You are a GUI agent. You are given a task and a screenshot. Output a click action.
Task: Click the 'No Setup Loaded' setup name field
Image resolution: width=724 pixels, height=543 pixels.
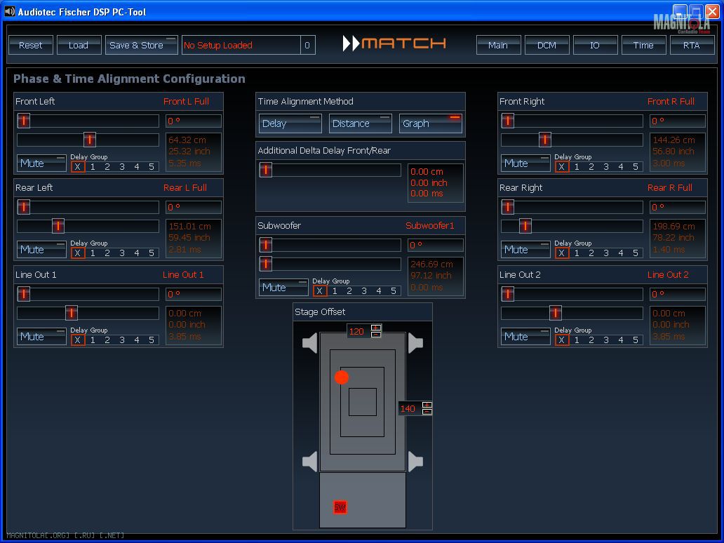click(241, 45)
